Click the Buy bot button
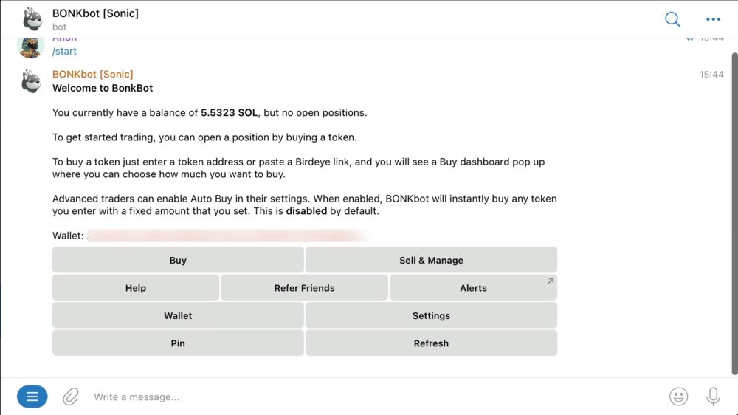The width and height of the screenshot is (738, 415). [x=178, y=260]
